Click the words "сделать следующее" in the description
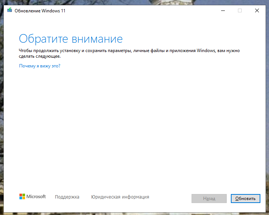 click(40, 57)
